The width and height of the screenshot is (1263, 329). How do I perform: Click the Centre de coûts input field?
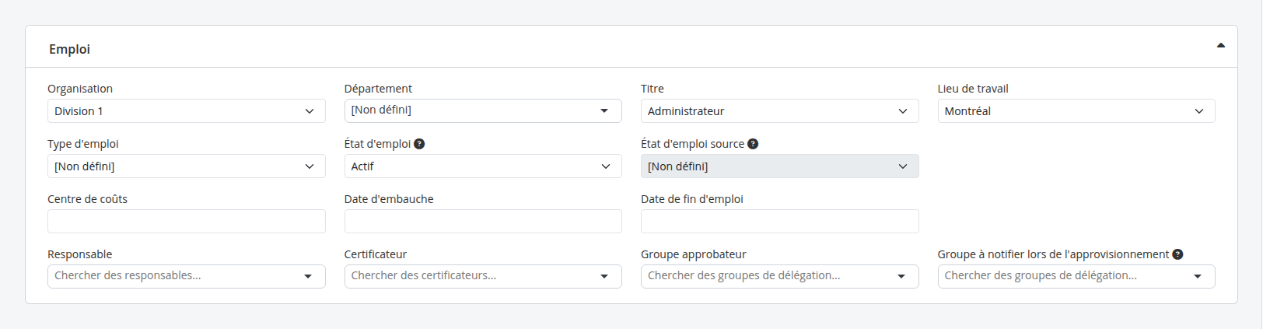click(x=187, y=222)
